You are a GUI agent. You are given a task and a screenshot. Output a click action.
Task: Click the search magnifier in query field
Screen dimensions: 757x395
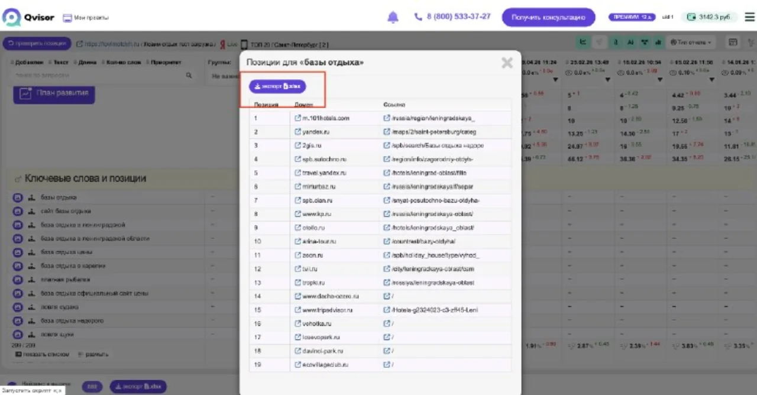[189, 76]
